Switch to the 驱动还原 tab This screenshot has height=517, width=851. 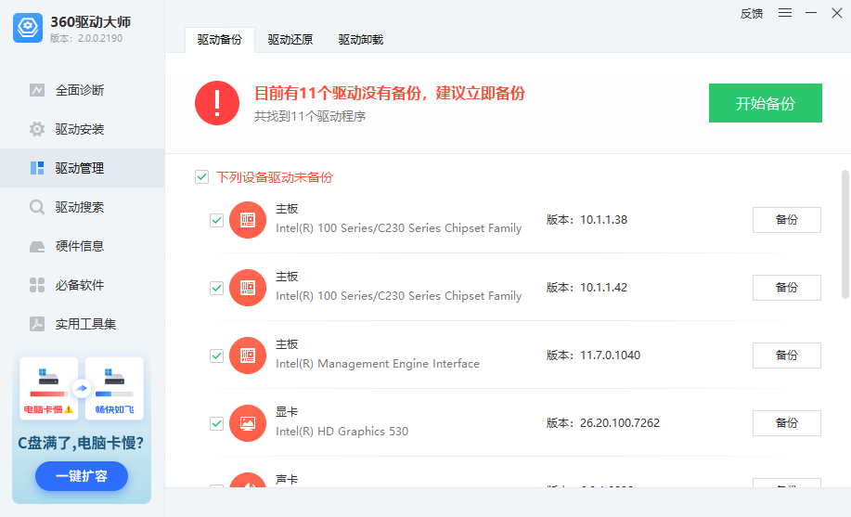click(x=290, y=40)
